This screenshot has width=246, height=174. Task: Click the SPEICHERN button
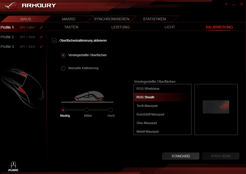[221, 156]
